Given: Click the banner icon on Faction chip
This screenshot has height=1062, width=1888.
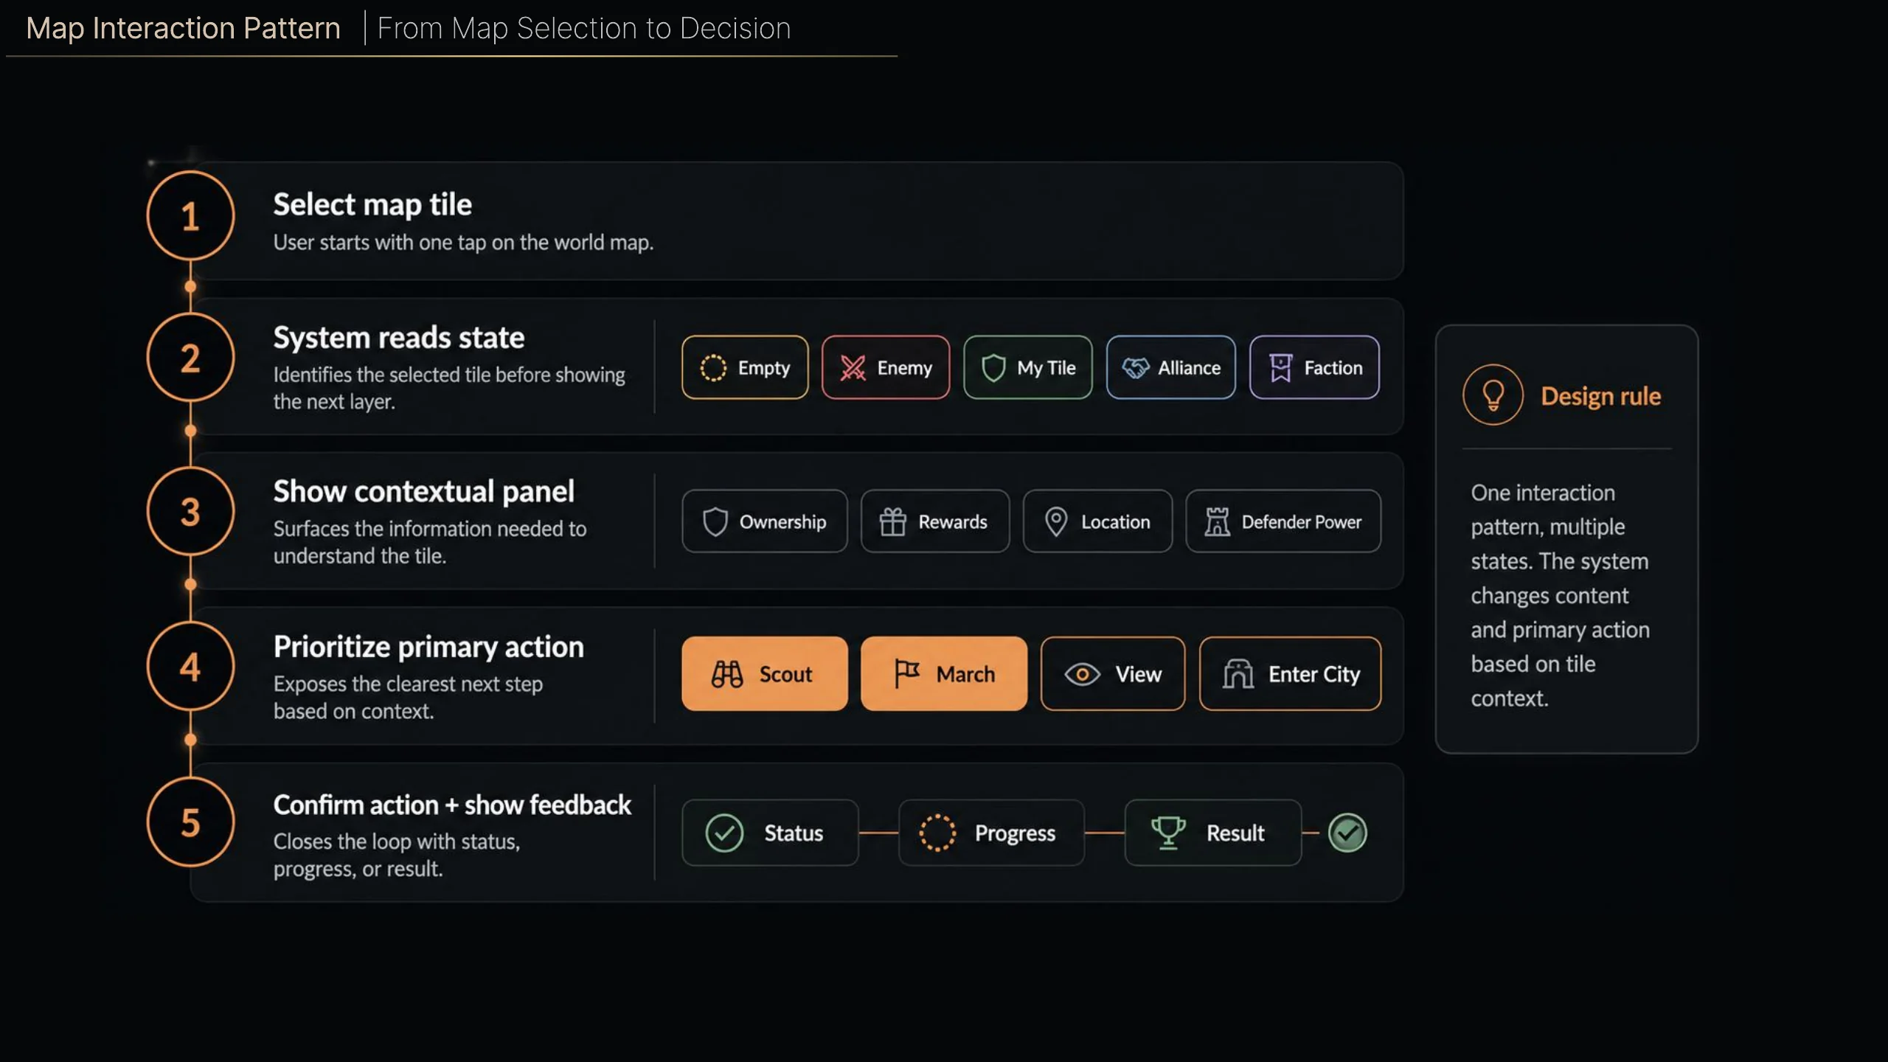Looking at the screenshot, I should (x=1280, y=367).
